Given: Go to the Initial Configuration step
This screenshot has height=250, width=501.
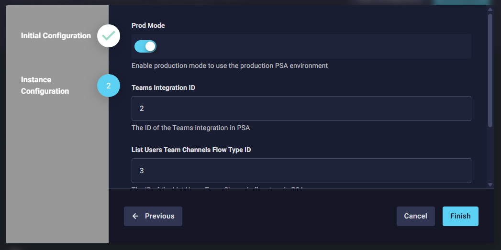Looking at the screenshot, I should tap(56, 36).
